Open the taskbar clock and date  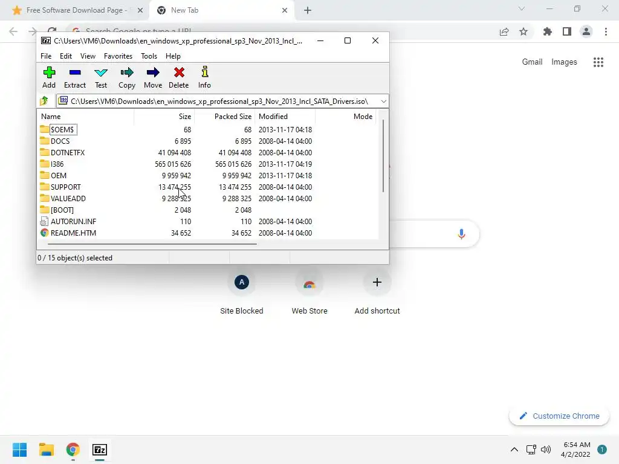click(x=576, y=449)
